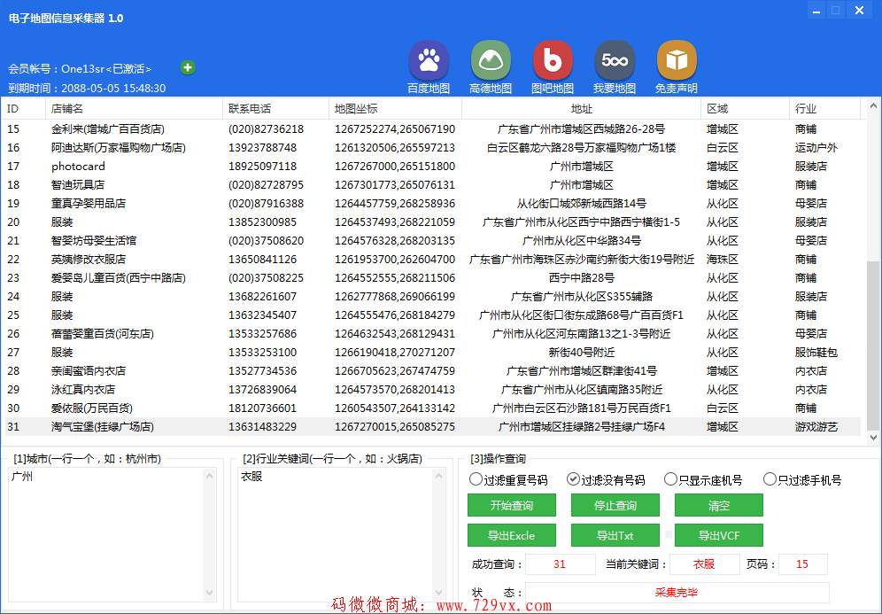Clear the results with 清空 button

[x=719, y=505]
